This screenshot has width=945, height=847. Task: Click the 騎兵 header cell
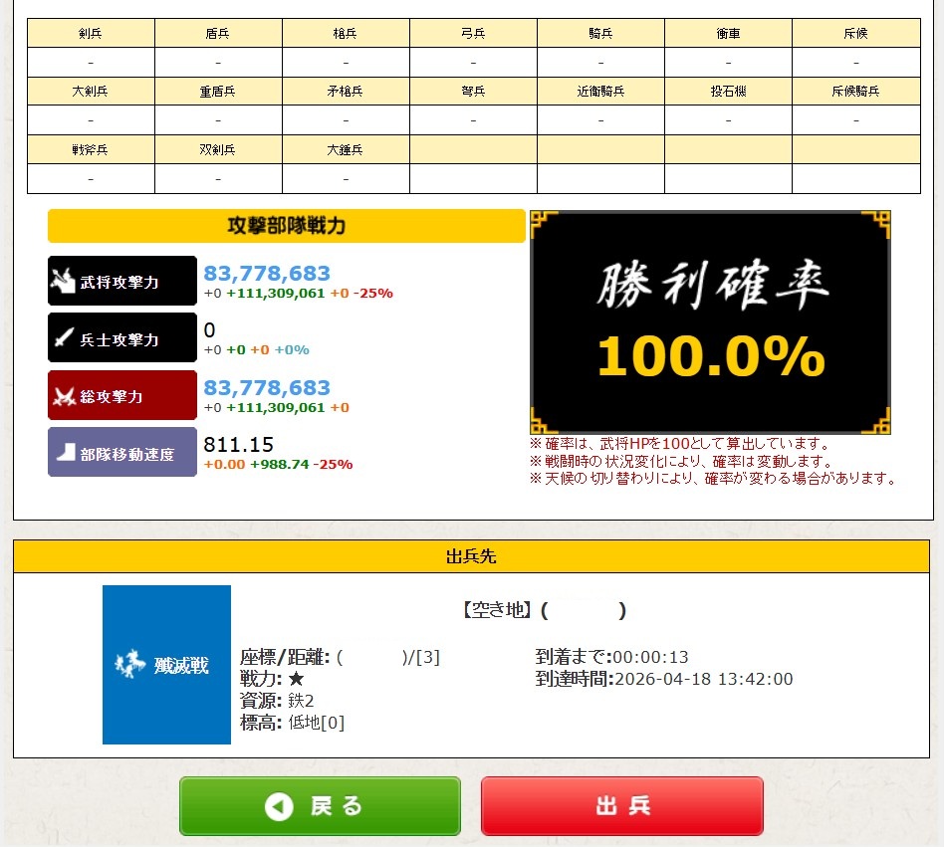coord(600,33)
